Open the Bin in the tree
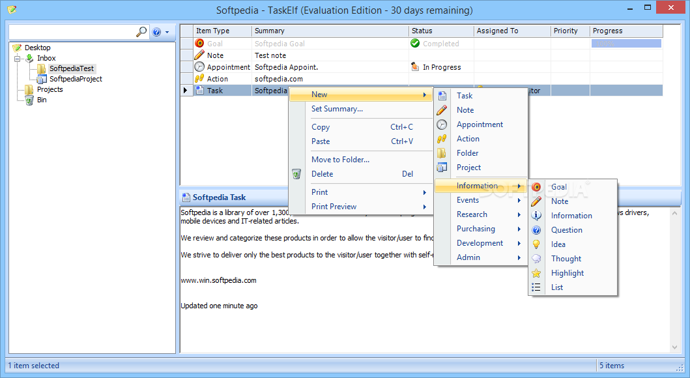The width and height of the screenshot is (690, 378). (42, 100)
